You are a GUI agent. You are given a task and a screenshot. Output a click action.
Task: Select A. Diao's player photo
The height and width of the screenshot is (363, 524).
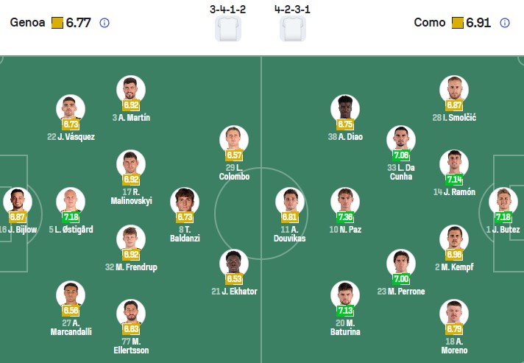pyautogui.click(x=344, y=108)
